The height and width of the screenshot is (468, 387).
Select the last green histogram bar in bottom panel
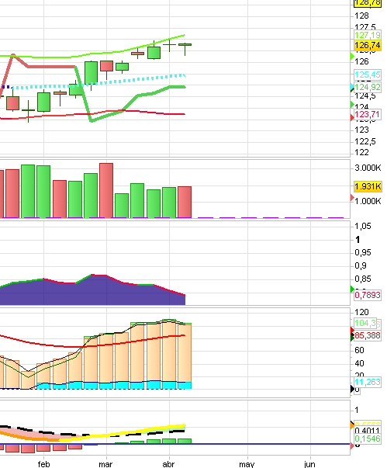(x=185, y=441)
